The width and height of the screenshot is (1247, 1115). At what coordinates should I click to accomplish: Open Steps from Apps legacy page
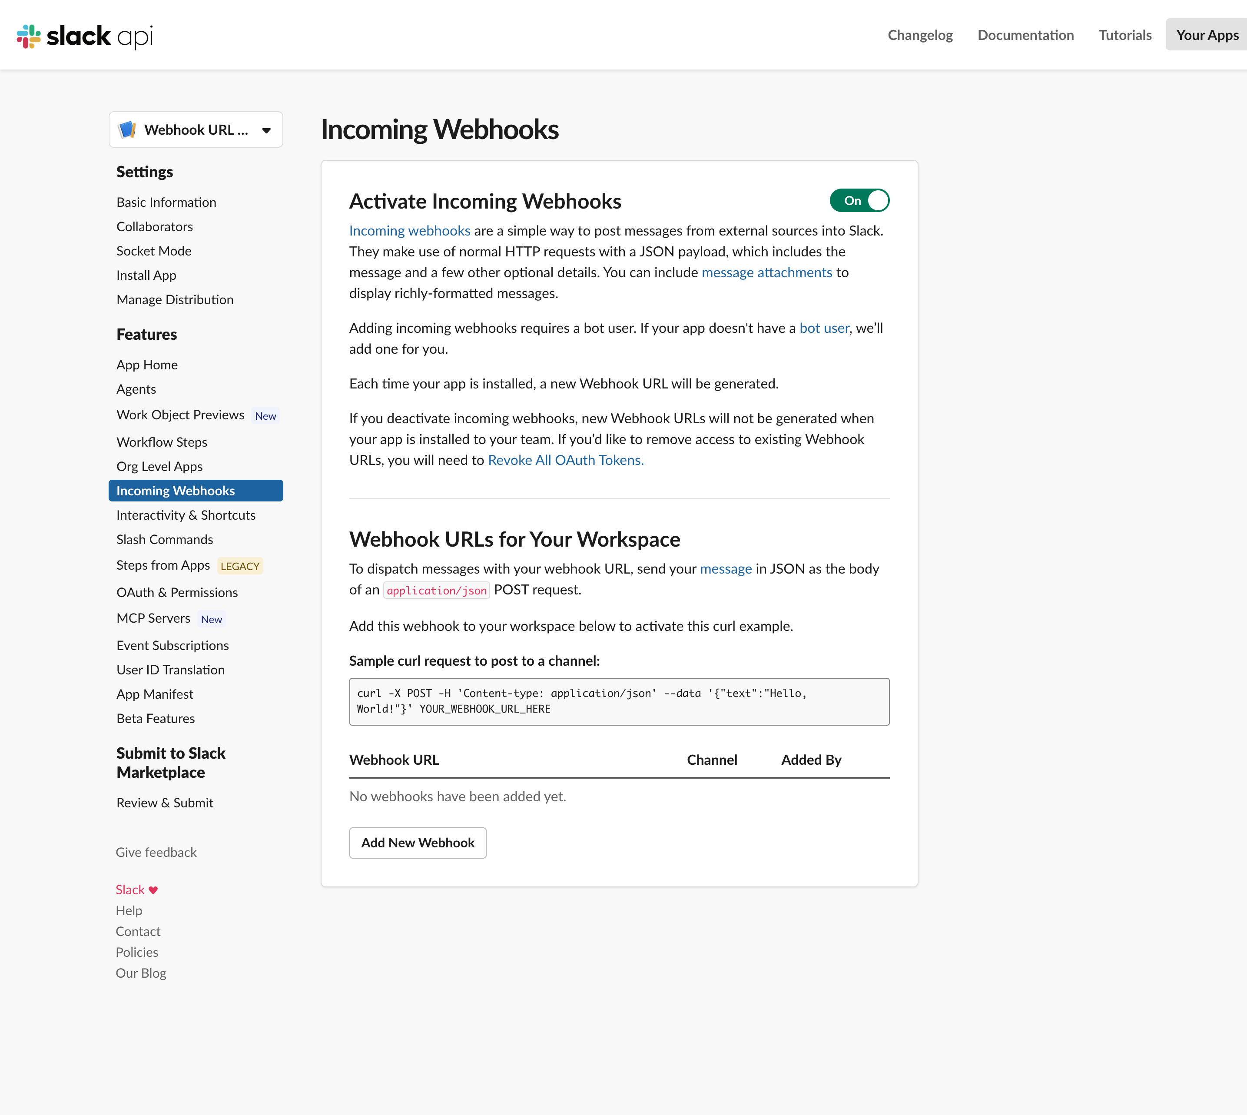[163, 565]
